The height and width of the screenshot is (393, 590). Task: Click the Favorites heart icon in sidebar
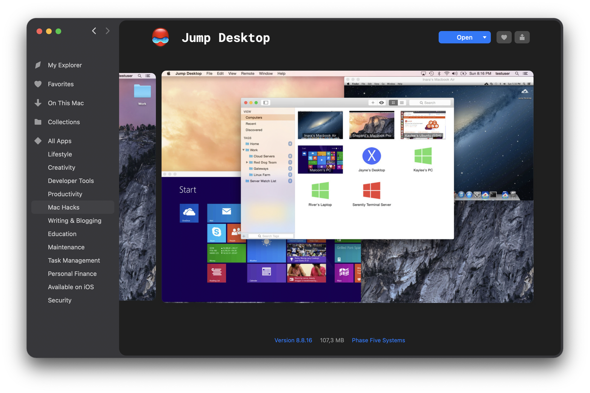(x=38, y=84)
